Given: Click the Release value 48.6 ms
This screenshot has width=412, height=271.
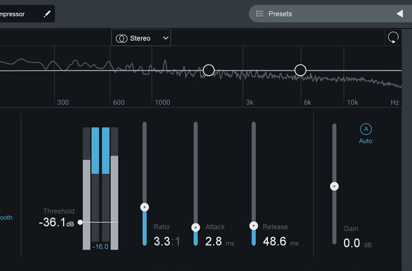Looking at the screenshot, I should click(x=275, y=242).
